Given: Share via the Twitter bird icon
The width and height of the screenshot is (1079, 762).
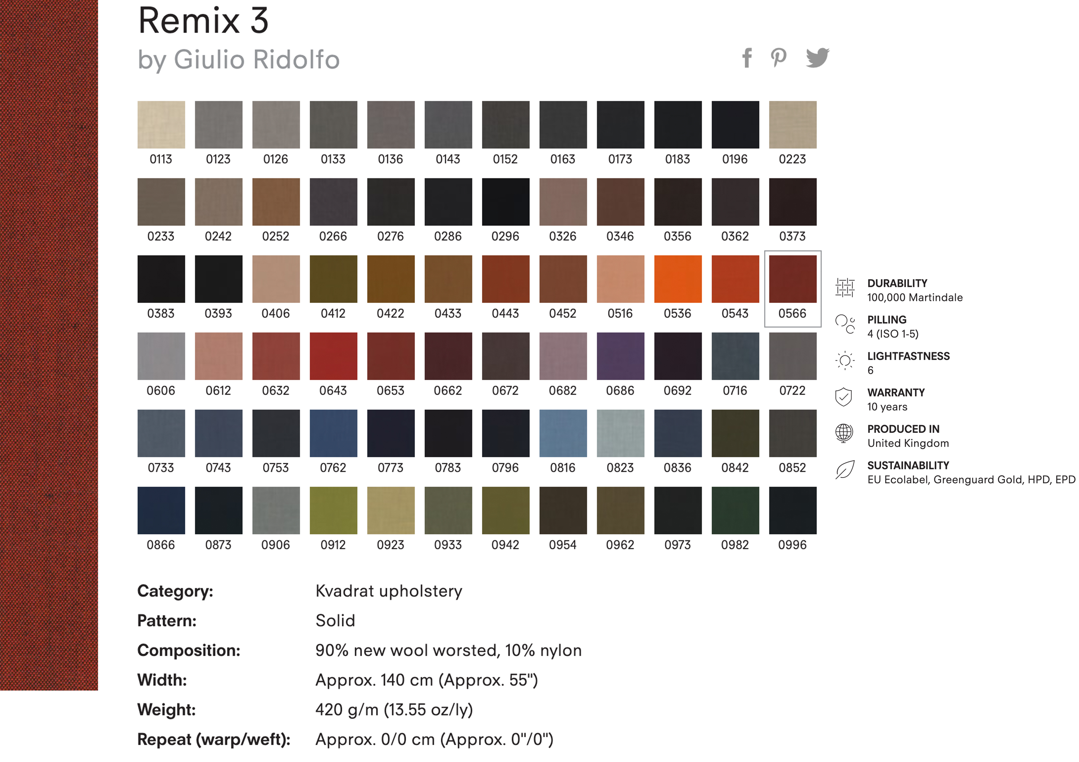Looking at the screenshot, I should 818,58.
